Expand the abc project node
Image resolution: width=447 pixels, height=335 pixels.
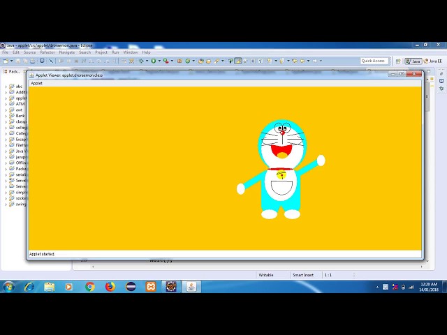6,87
